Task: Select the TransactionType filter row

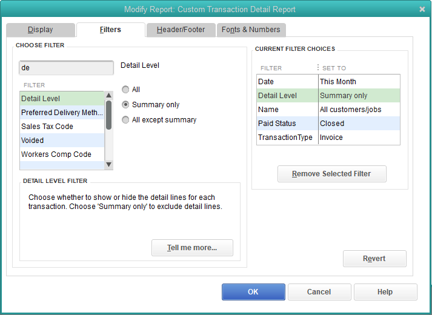Action: (328, 138)
